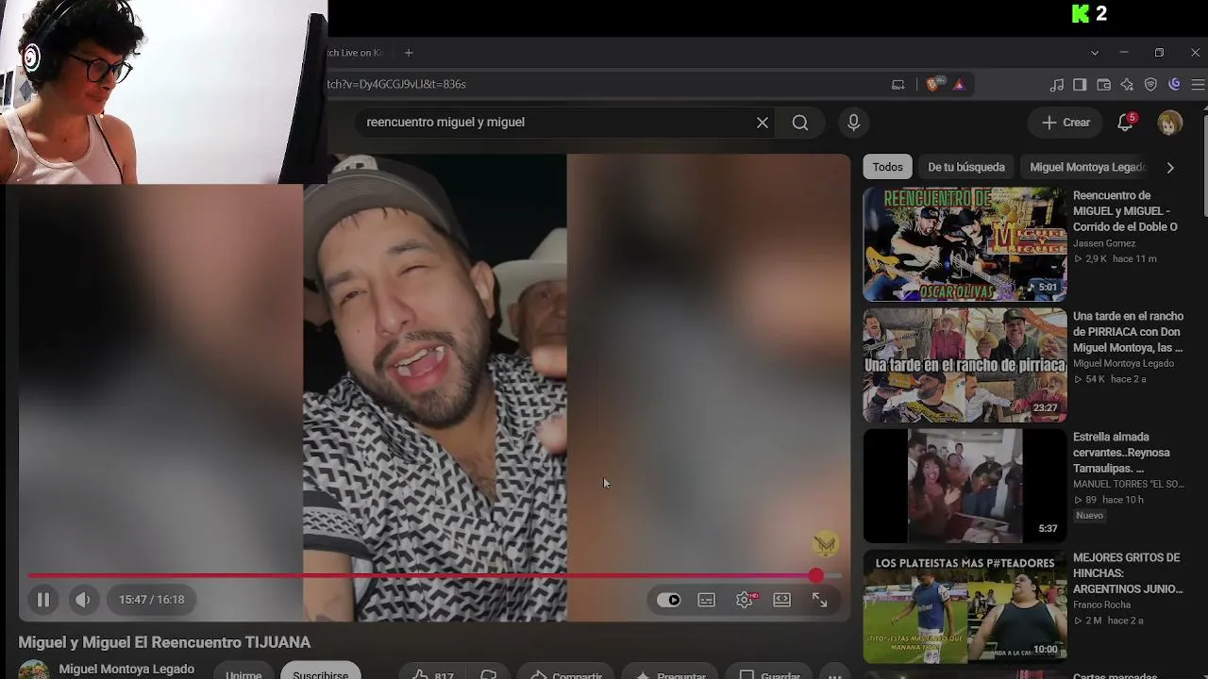The image size is (1208, 679).
Task: Open the video player settings gear
Action: 745,600
